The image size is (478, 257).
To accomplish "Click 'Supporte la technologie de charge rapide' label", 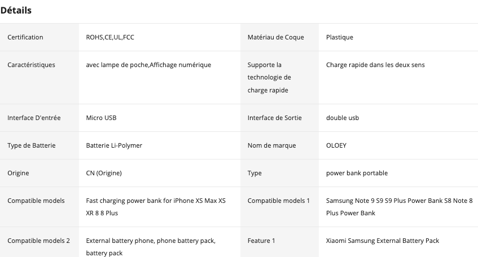I will pos(269,77).
